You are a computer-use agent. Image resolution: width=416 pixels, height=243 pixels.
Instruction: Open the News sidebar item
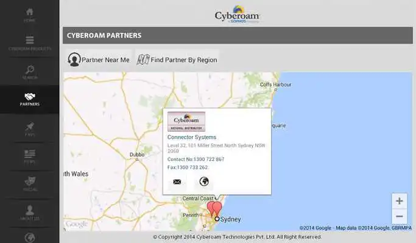point(30,157)
